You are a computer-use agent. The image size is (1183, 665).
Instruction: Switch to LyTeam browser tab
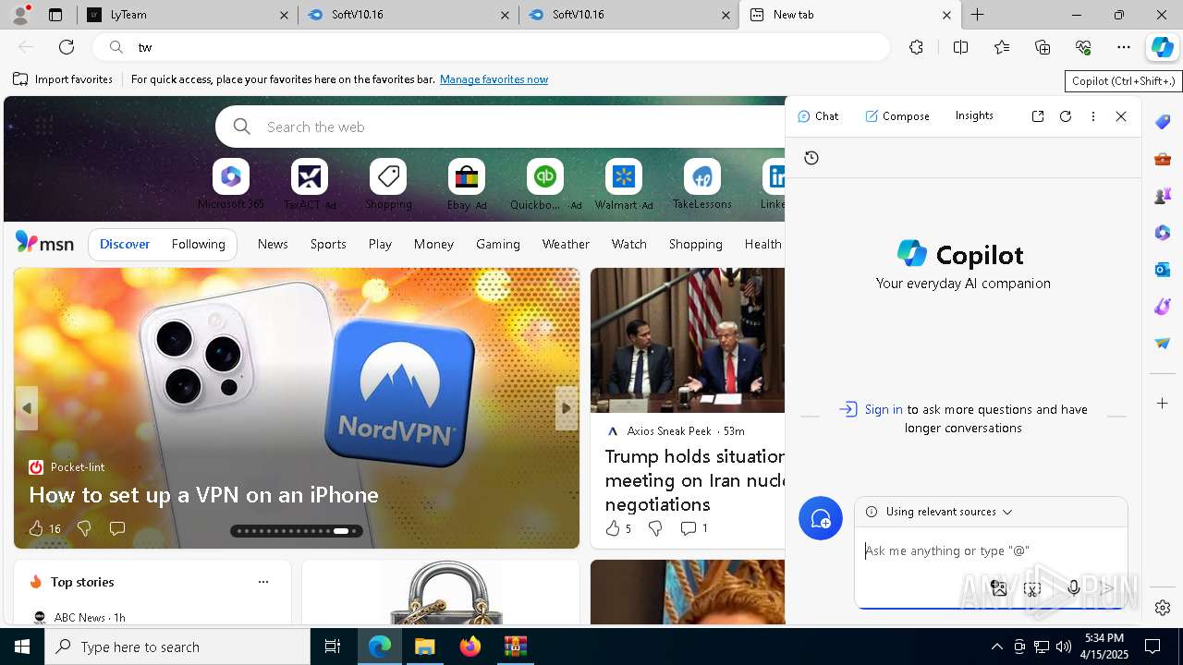point(188,15)
